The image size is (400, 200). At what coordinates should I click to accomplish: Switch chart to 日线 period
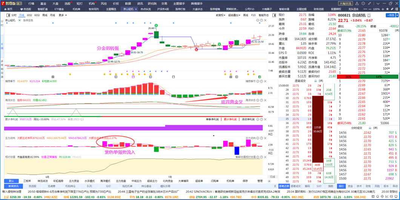point(22,15)
